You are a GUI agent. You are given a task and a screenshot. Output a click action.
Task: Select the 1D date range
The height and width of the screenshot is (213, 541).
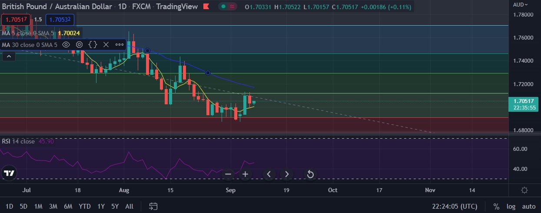pyautogui.click(x=9, y=206)
